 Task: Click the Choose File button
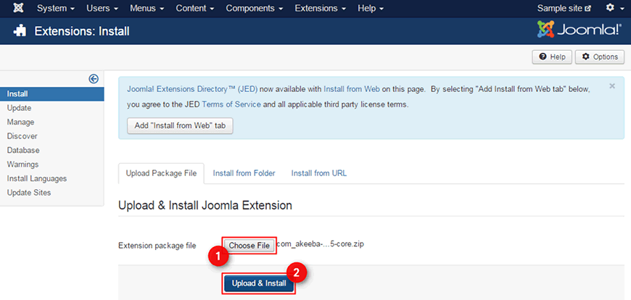pos(249,246)
